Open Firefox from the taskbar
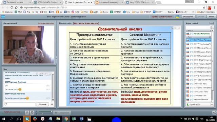The image size is (217, 122). (x=35, y=119)
